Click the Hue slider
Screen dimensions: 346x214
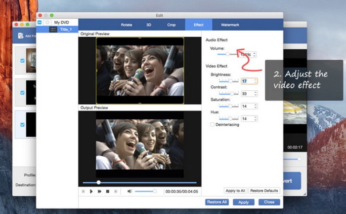coord(228,119)
